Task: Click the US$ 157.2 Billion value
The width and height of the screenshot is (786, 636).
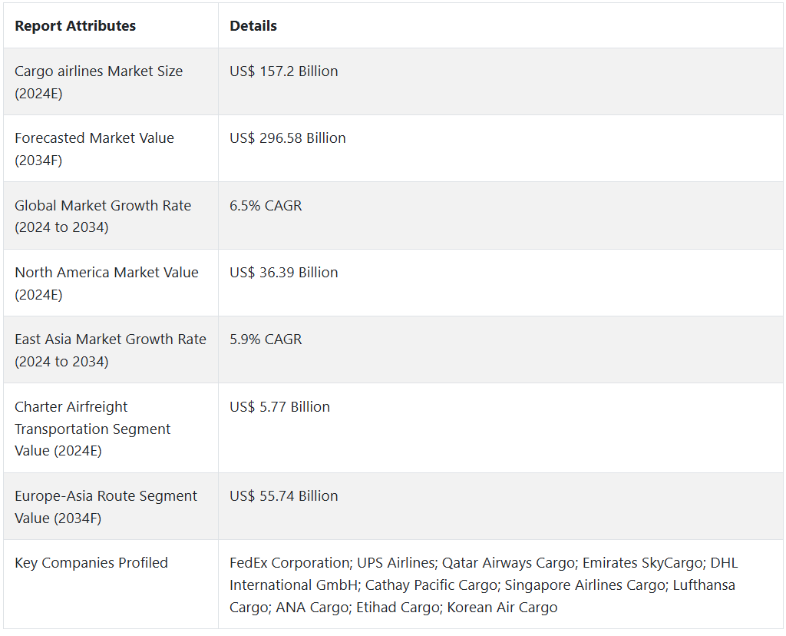Action: click(x=284, y=71)
